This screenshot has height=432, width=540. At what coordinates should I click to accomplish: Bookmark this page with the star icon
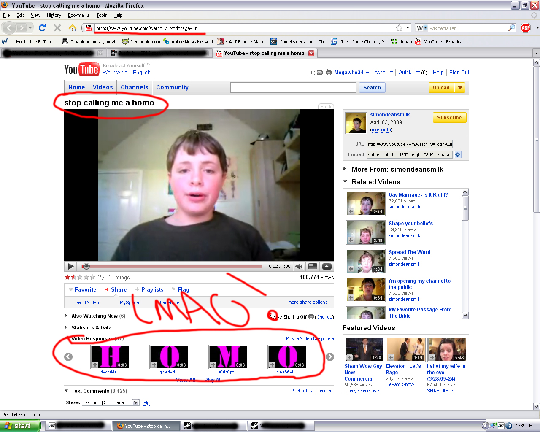399,28
